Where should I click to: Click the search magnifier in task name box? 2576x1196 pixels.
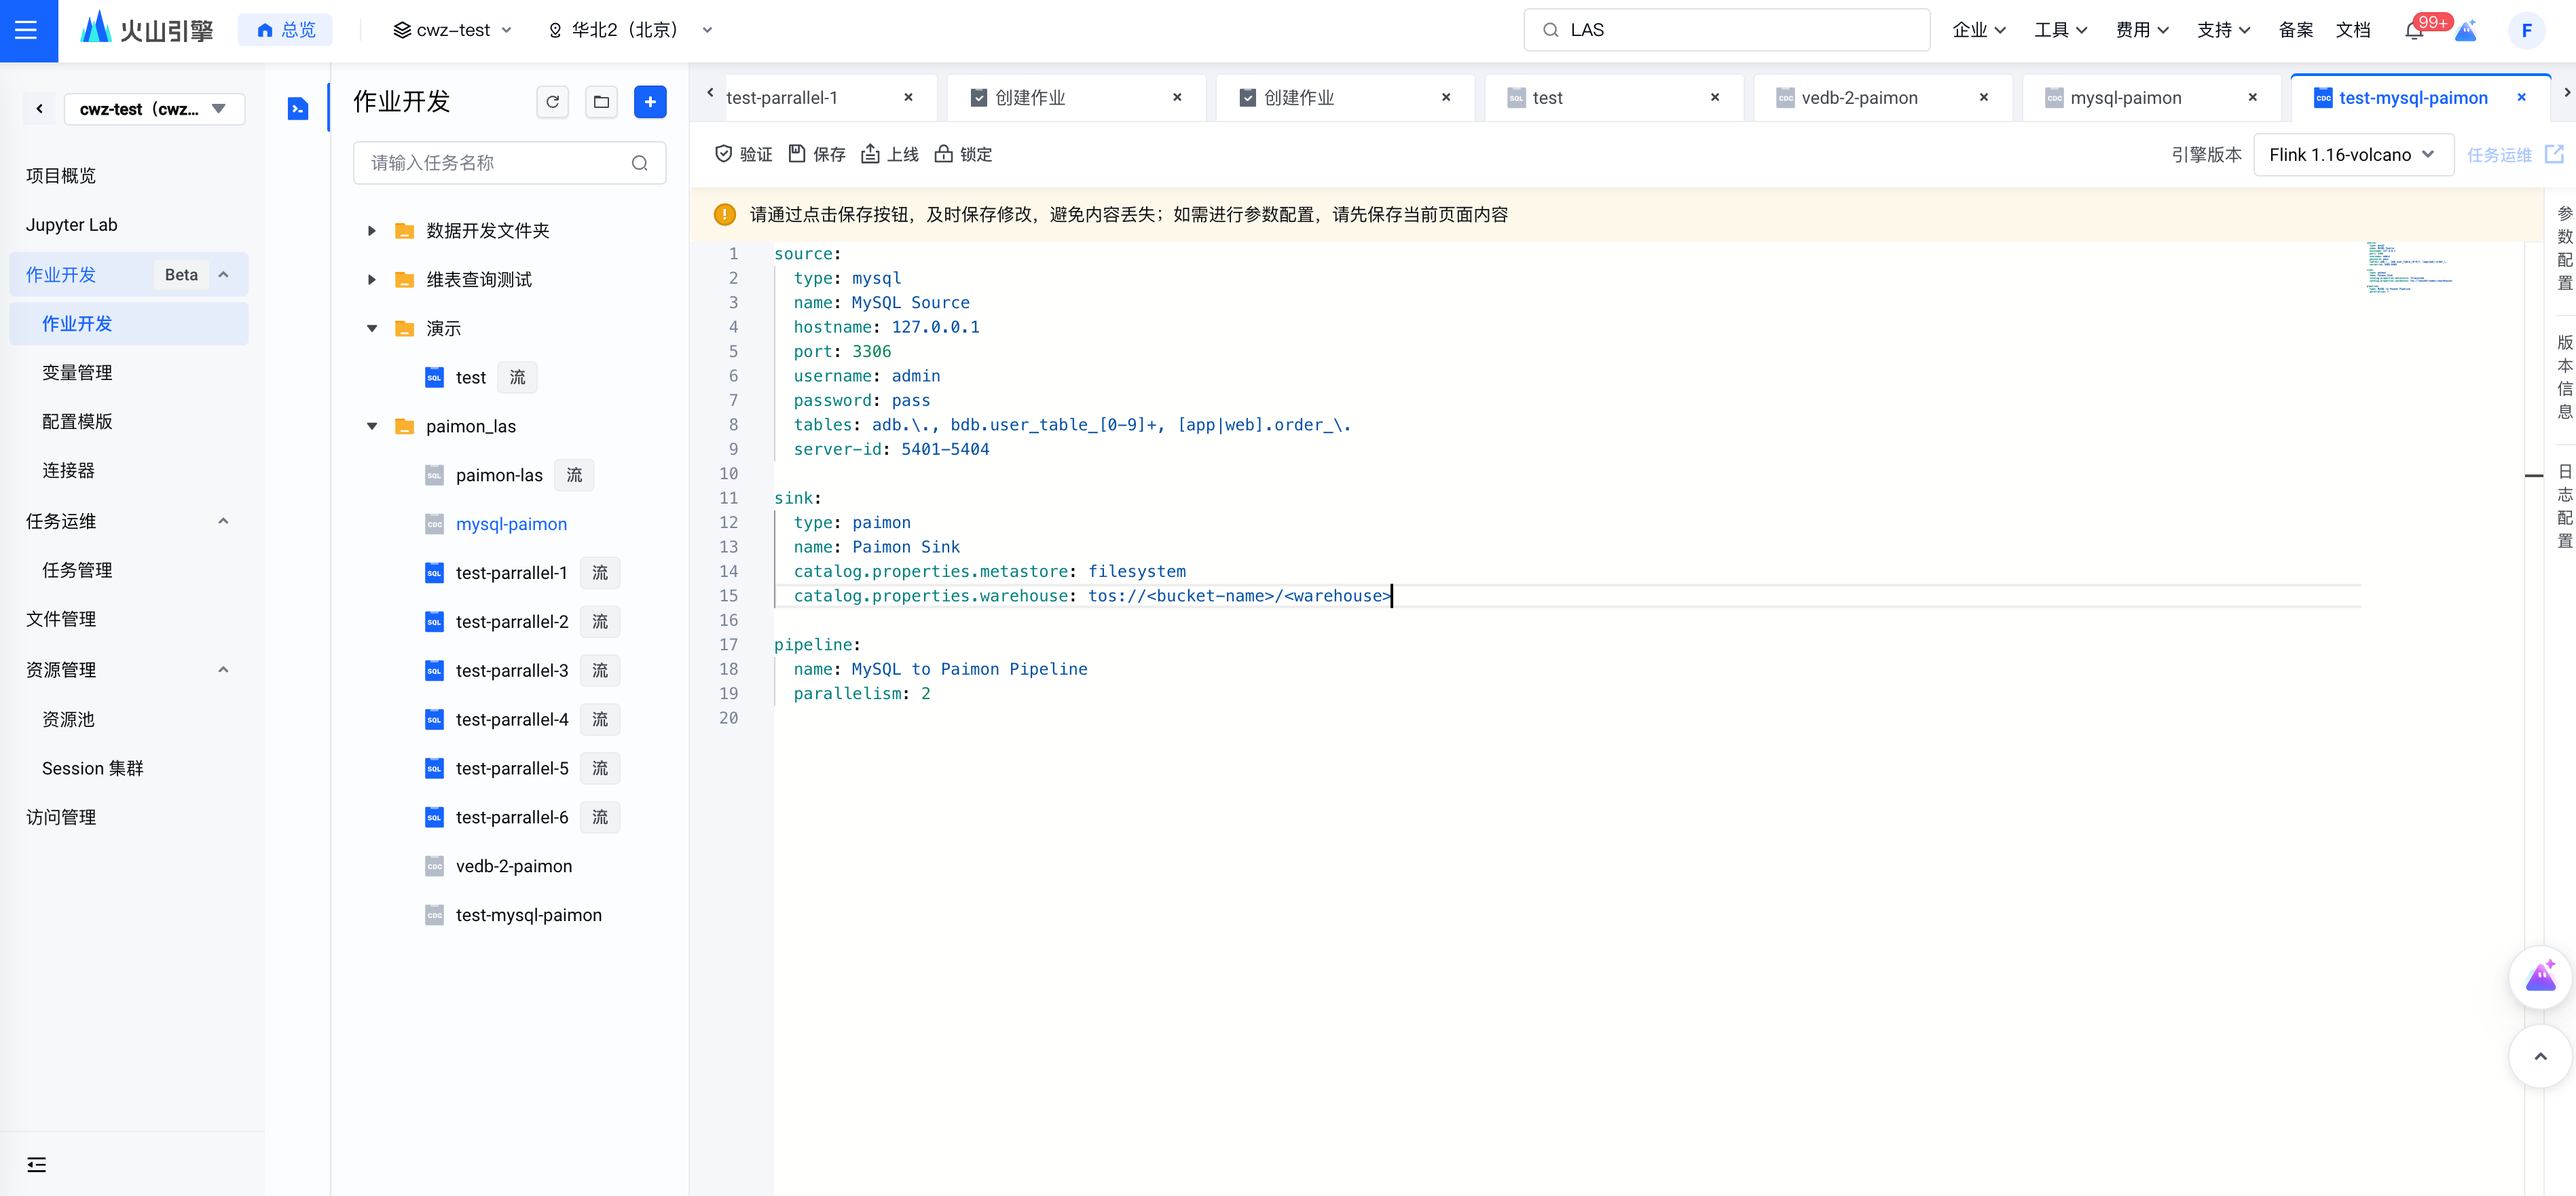pos(640,163)
